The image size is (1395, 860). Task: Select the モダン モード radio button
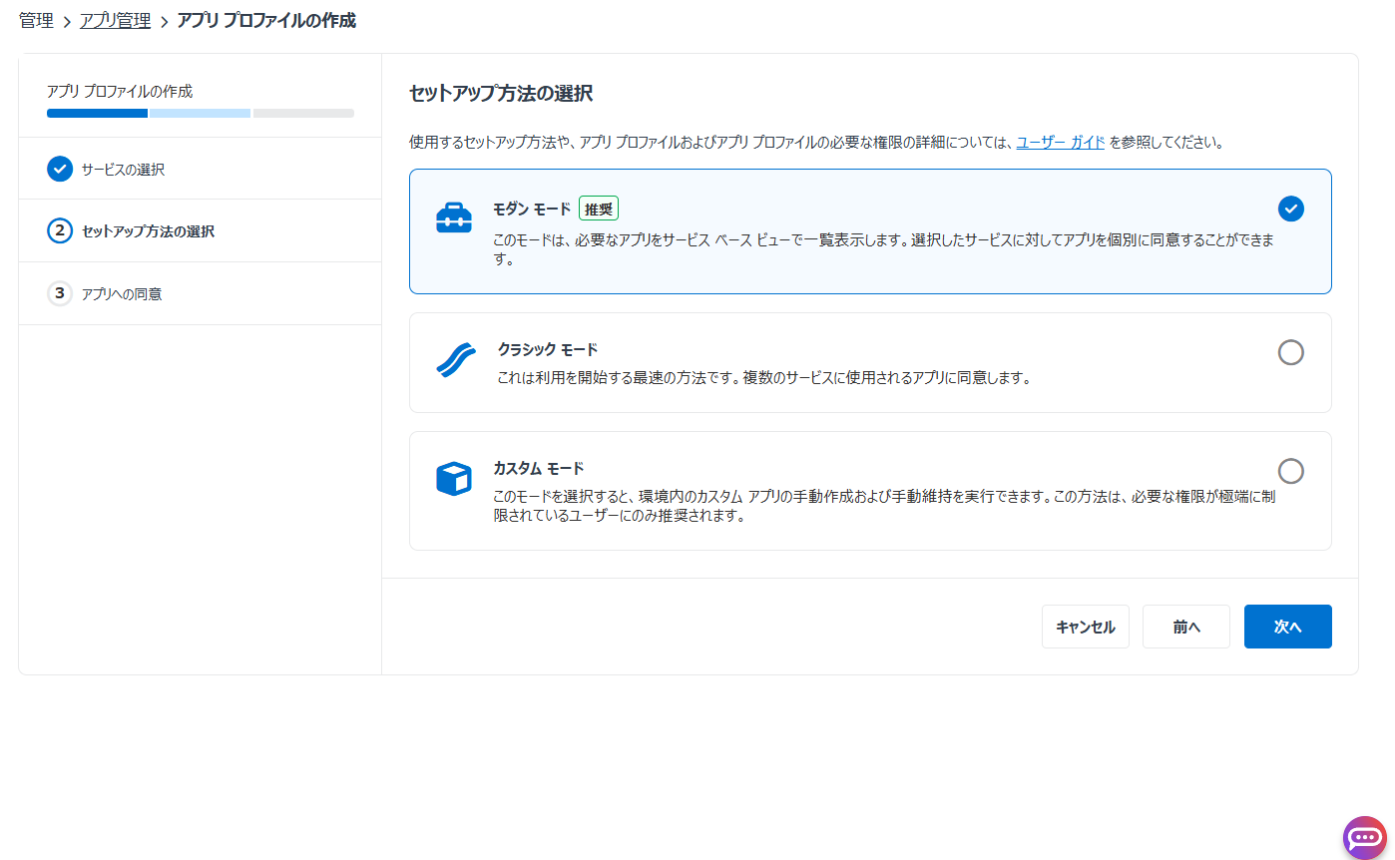tap(1290, 209)
